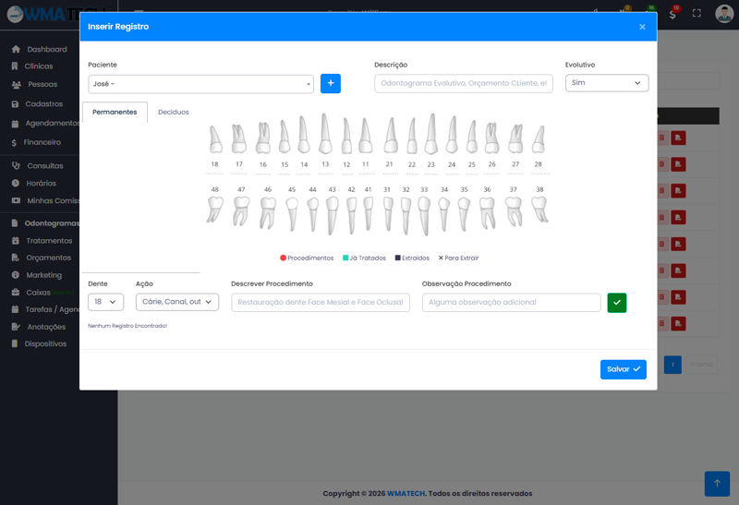
Task: Click the Observação Procedimento input field
Action: tap(511, 302)
